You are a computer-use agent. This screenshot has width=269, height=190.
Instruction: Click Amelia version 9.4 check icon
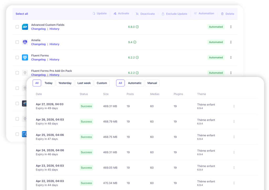click(x=135, y=42)
